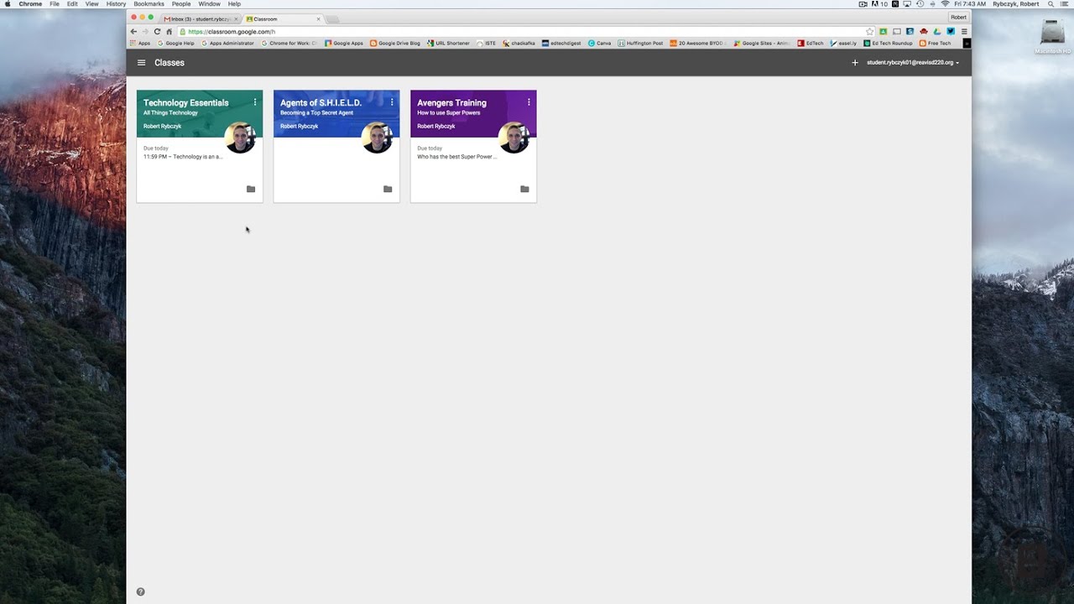
Task: Open the Google Help bookmark
Action: (176, 43)
